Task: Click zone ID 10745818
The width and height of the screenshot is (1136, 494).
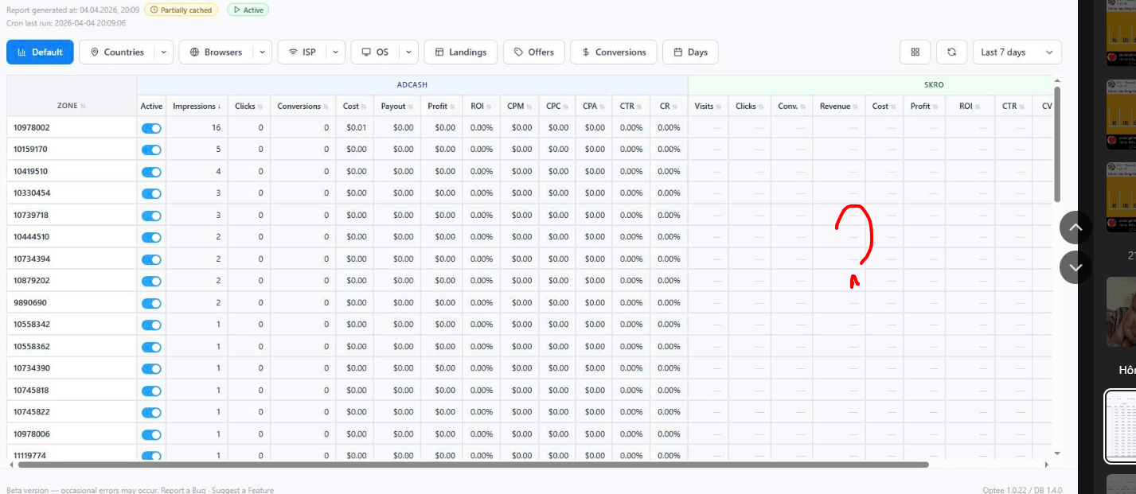Action: click(x=32, y=390)
